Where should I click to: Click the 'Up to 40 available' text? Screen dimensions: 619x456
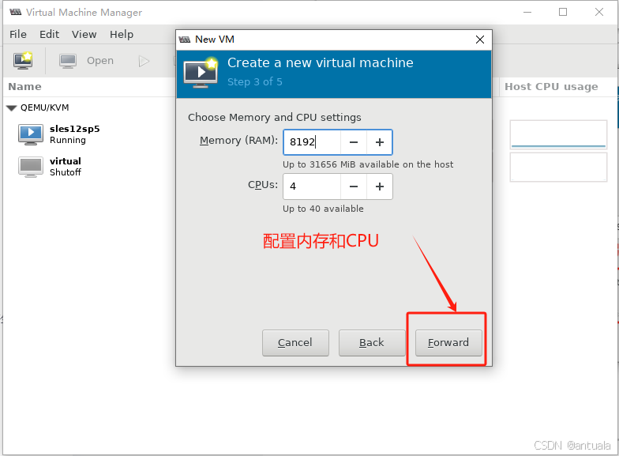pyautogui.click(x=323, y=209)
